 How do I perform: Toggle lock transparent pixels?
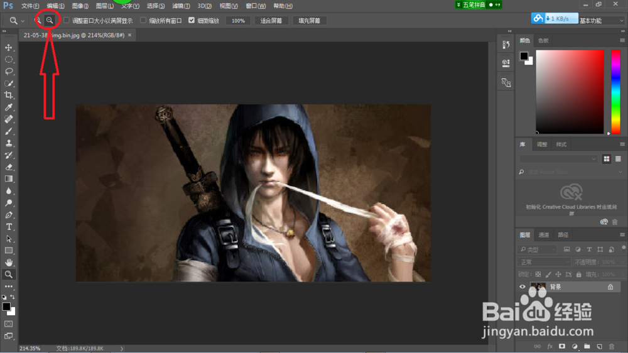538,274
